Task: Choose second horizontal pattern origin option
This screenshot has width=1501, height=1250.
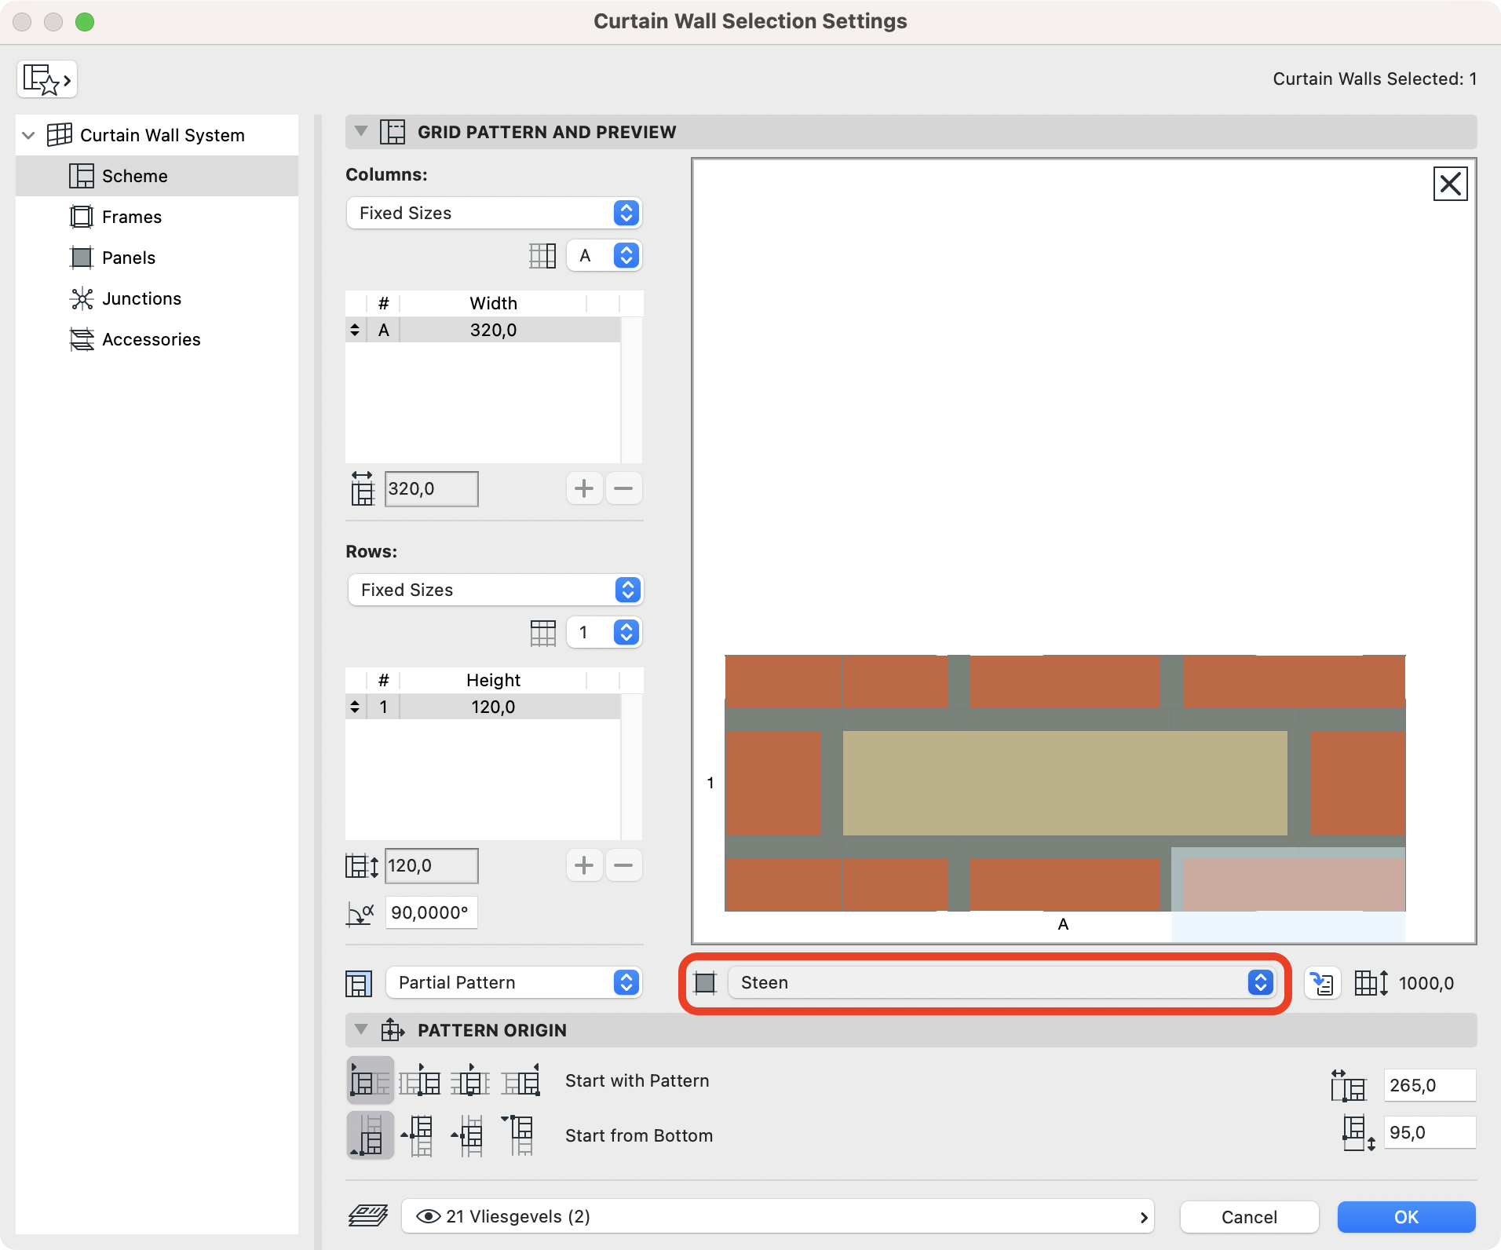Action: click(x=420, y=1080)
